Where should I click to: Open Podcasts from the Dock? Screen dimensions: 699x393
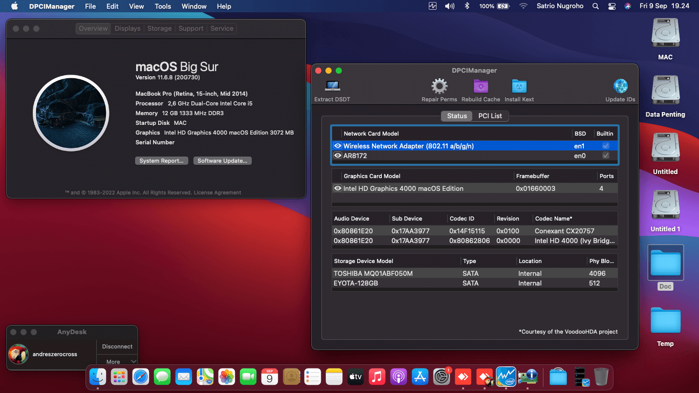pos(399,377)
